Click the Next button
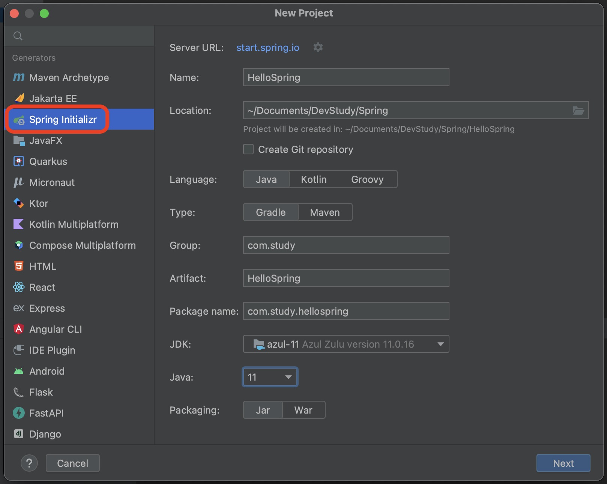607x484 pixels. [563, 463]
